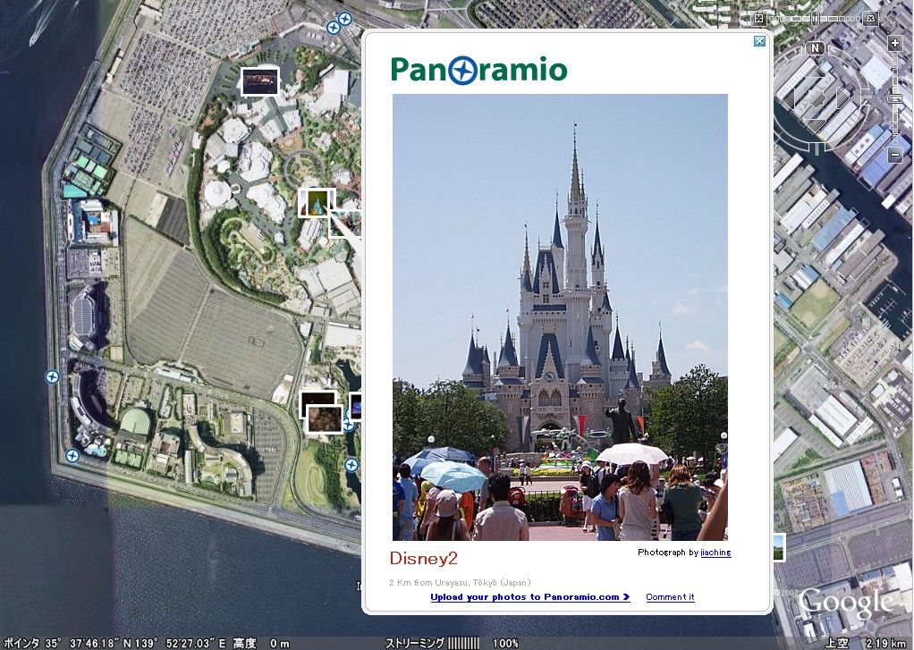Click the Panoramio marker on the western seawall
This screenshot has width=914, height=650.
point(52,376)
